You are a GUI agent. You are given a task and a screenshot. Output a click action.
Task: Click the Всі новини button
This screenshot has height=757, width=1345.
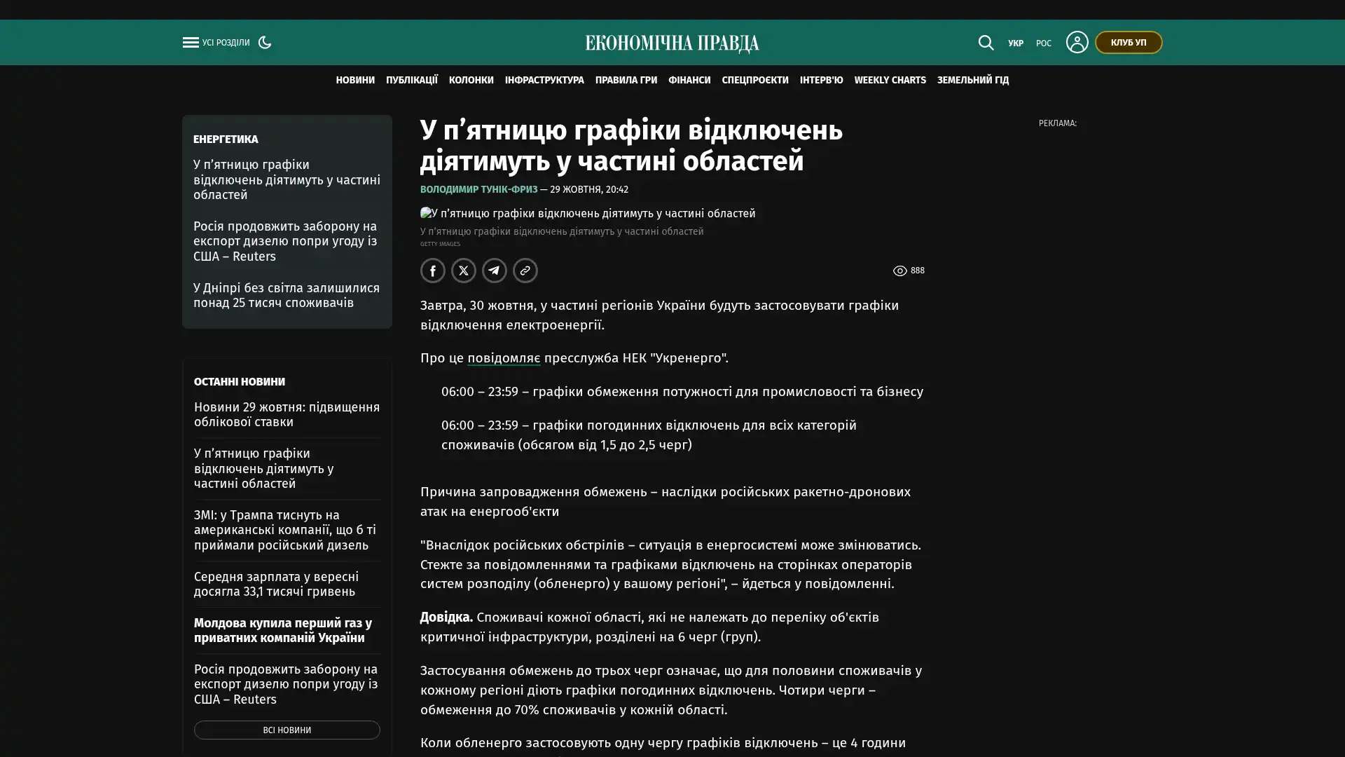(287, 730)
